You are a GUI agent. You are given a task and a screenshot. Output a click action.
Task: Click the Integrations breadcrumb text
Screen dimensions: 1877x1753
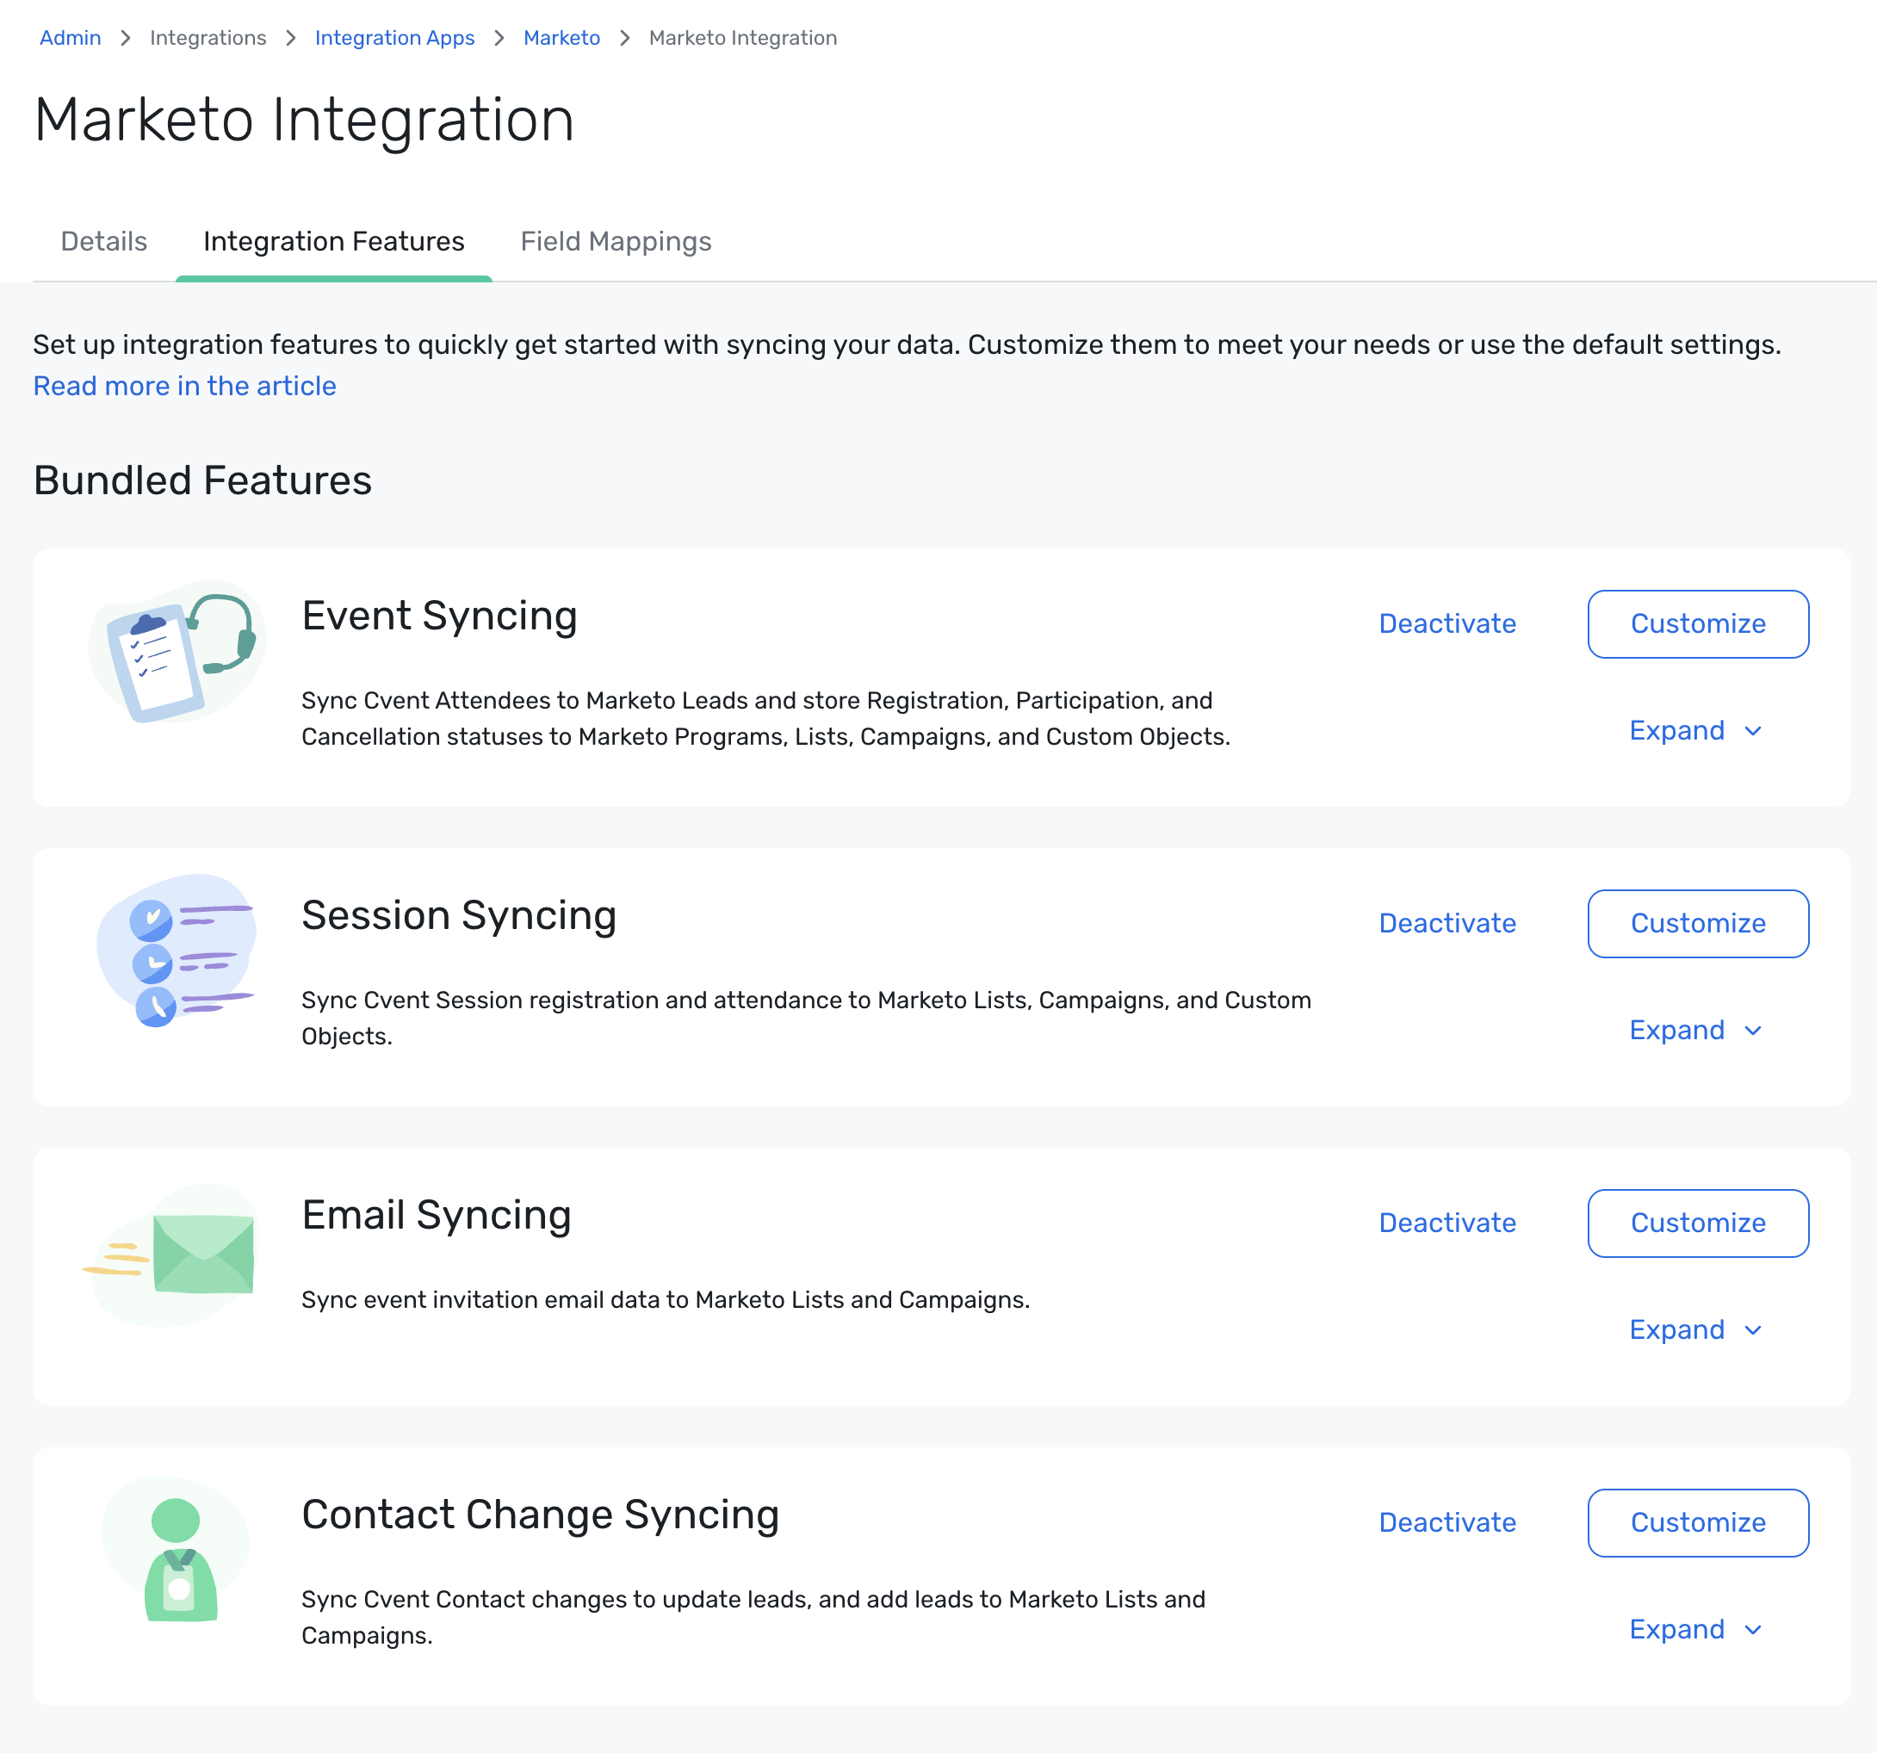[x=208, y=38]
